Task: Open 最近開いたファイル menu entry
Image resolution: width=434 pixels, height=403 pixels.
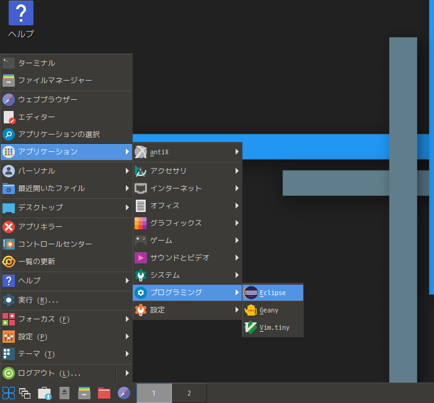Action: click(66, 188)
